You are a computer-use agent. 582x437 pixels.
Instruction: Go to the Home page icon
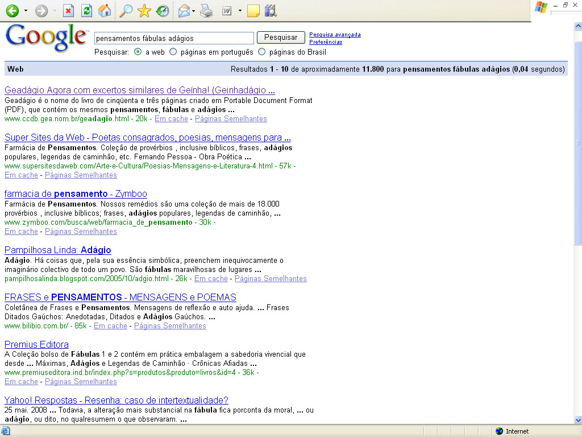(x=104, y=11)
